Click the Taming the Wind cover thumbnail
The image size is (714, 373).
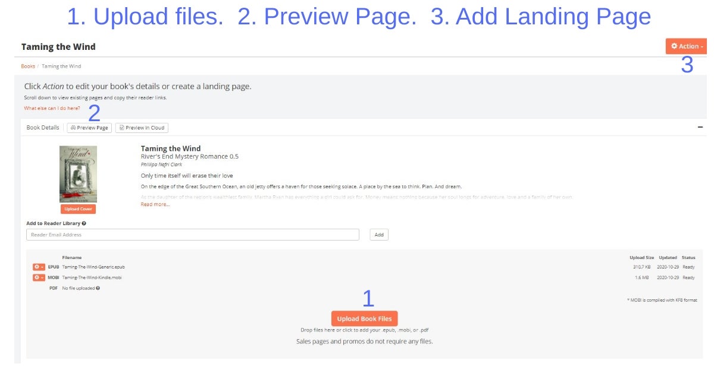(x=78, y=174)
